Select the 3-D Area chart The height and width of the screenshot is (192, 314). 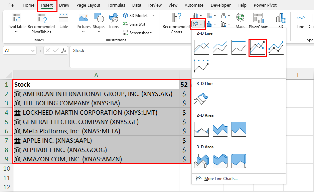pos(201,161)
